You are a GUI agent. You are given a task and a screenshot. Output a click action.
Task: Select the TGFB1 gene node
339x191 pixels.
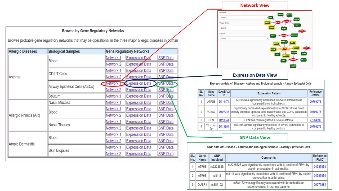(296, 48)
